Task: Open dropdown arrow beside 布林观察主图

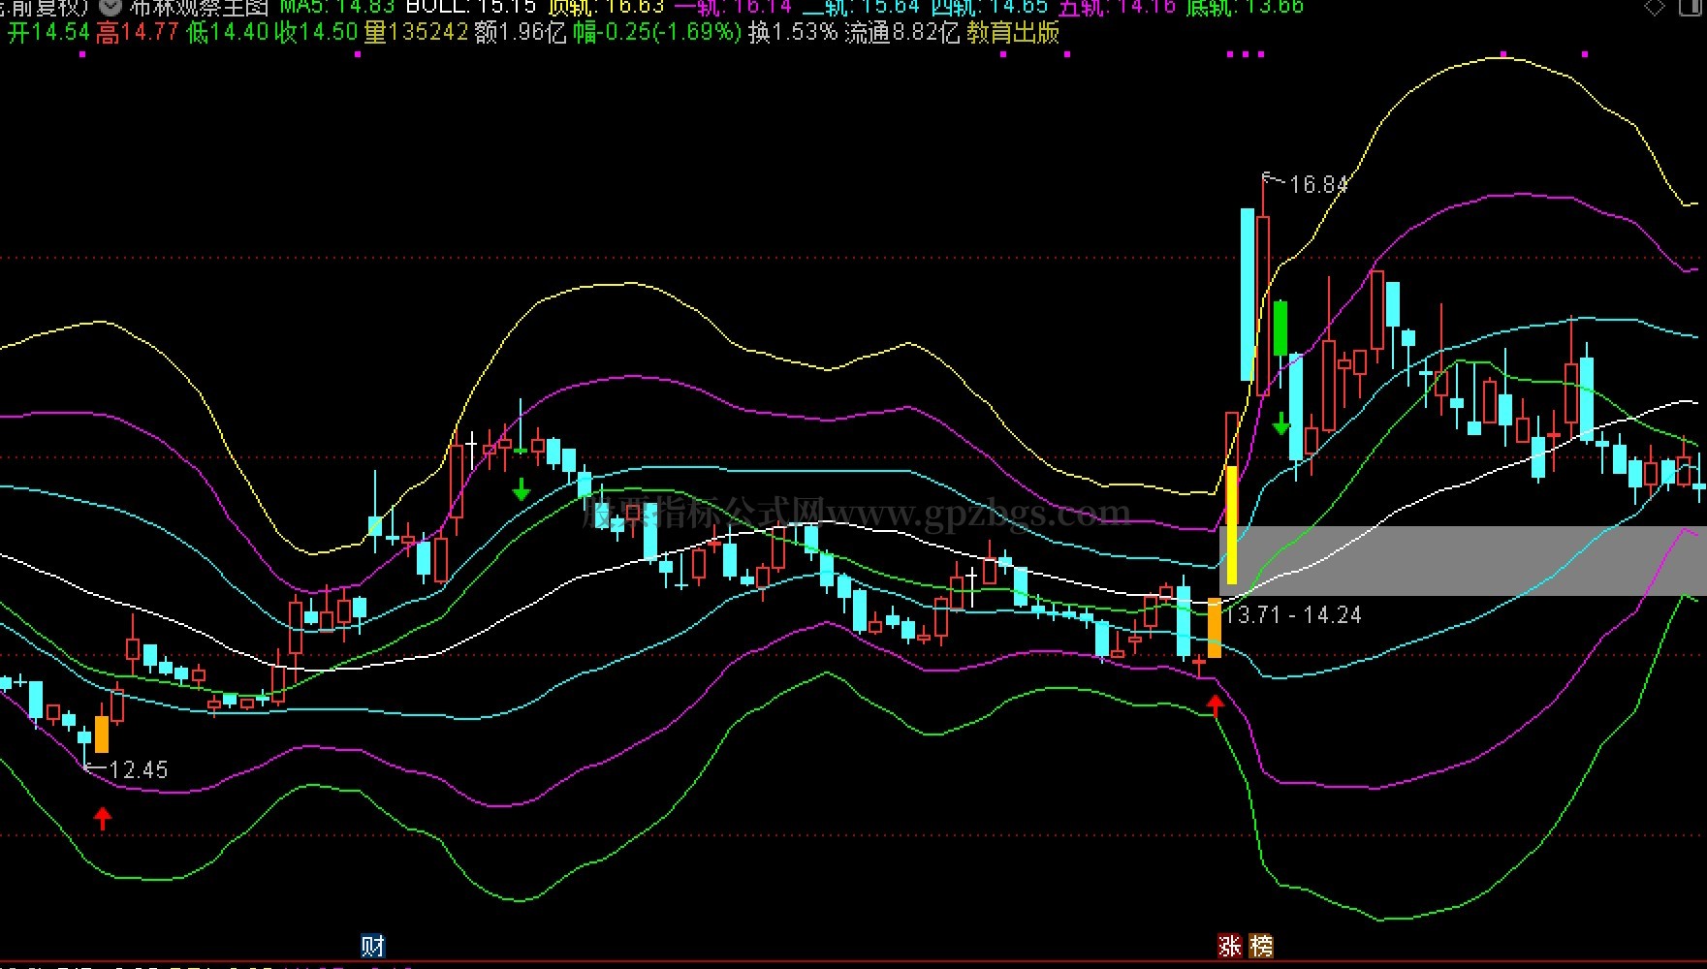Action: pyautogui.click(x=109, y=7)
